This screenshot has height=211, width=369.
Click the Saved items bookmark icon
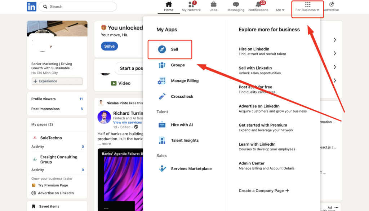pyautogui.click(x=34, y=206)
